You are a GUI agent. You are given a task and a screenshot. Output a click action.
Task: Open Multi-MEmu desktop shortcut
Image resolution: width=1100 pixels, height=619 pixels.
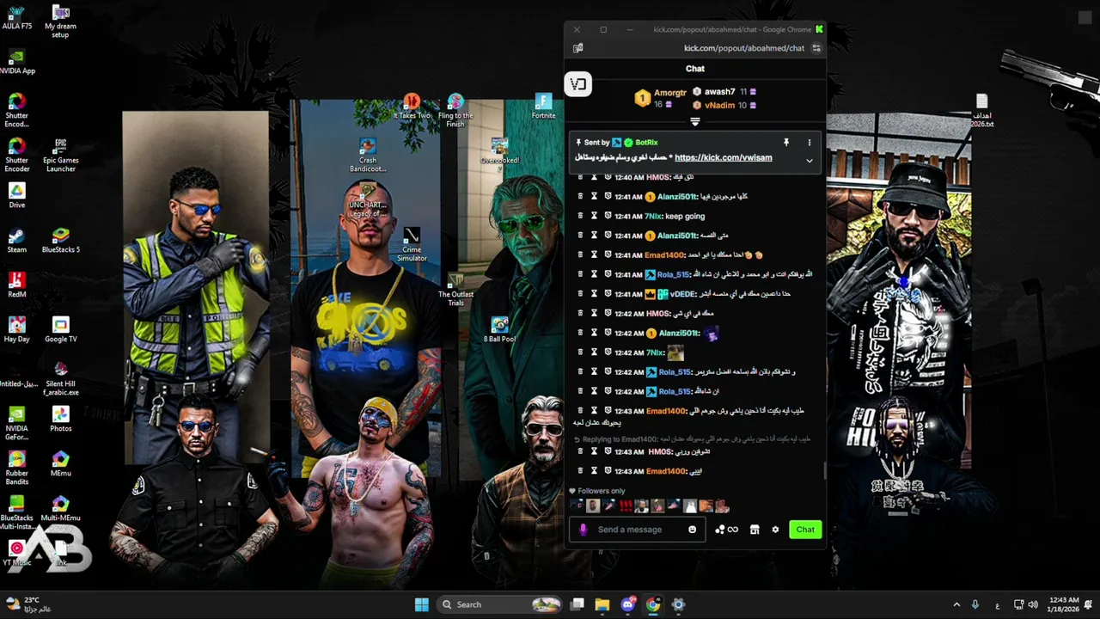pyautogui.click(x=60, y=508)
